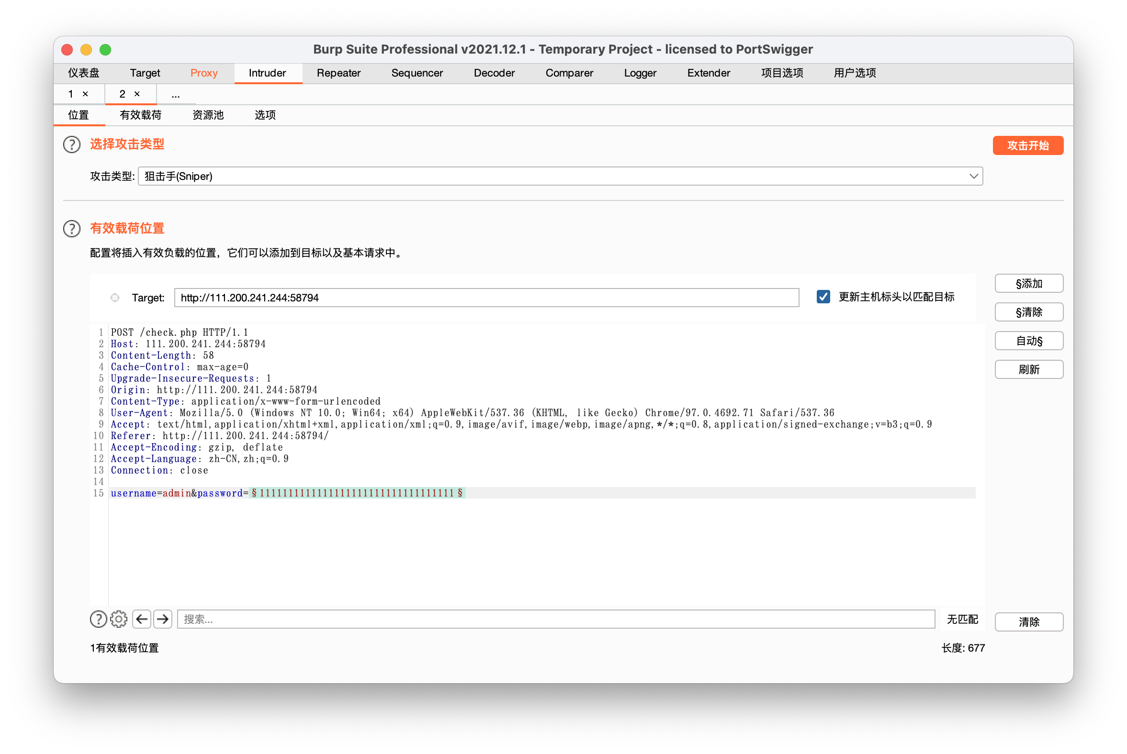Viewport: 1127px width, 754px height.
Task: Click the 长度: 677 length indicator
Action: 963,649
